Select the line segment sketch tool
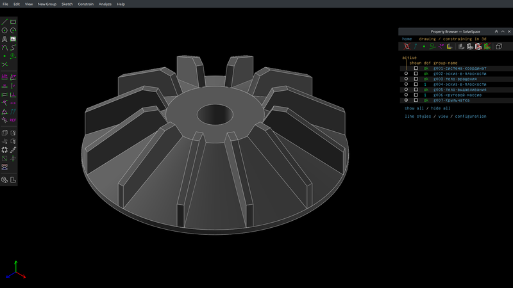This screenshot has width=513, height=288. coord(5,22)
